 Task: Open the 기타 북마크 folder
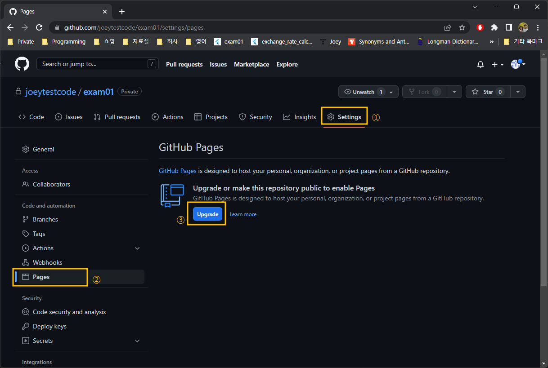(x=523, y=41)
